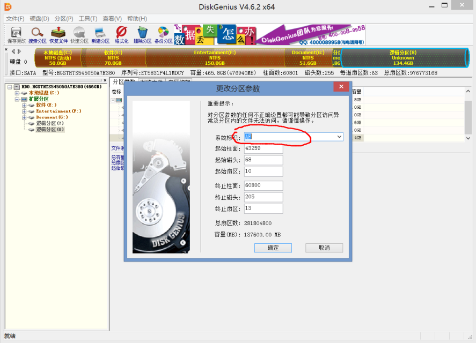Image resolution: width=476 pixels, height=343 pixels.
Task: Click the 终止磁头 input field
Action: (263, 197)
